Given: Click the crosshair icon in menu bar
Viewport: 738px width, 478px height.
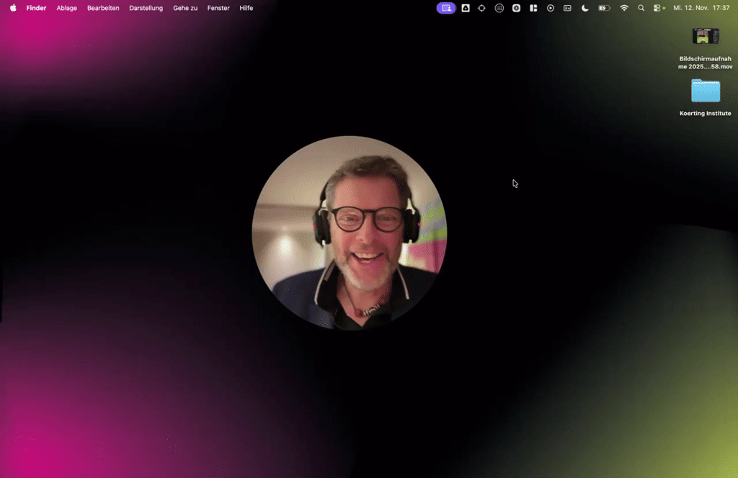Looking at the screenshot, I should coord(481,8).
